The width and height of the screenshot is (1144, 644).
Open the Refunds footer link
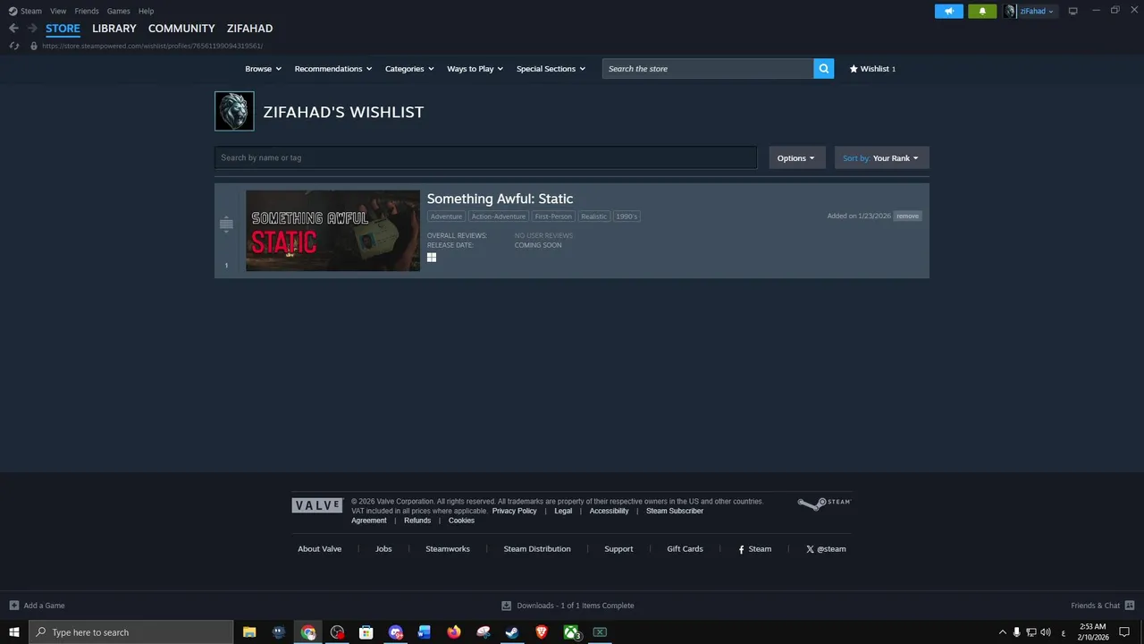click(417, 521)
